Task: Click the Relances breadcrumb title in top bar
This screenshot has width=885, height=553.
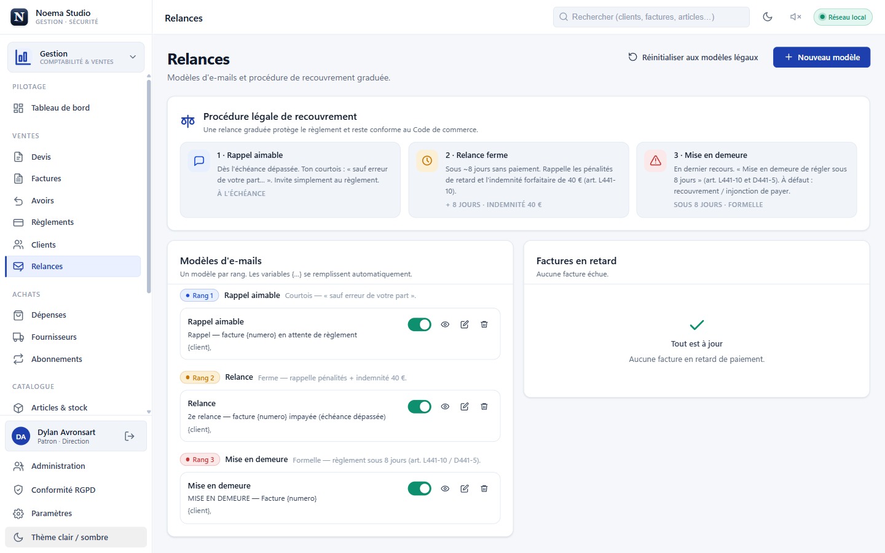Action: 184,18
